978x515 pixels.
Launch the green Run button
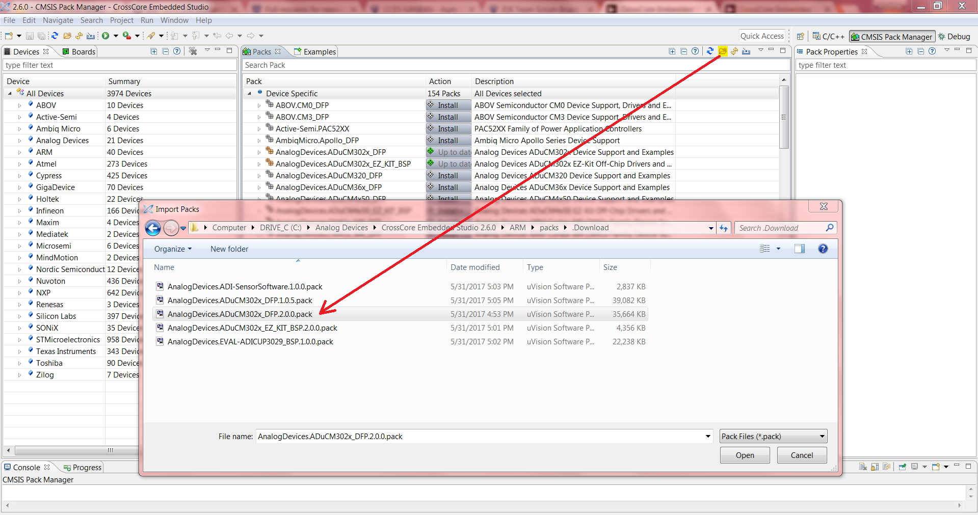(x=105, y=36)
